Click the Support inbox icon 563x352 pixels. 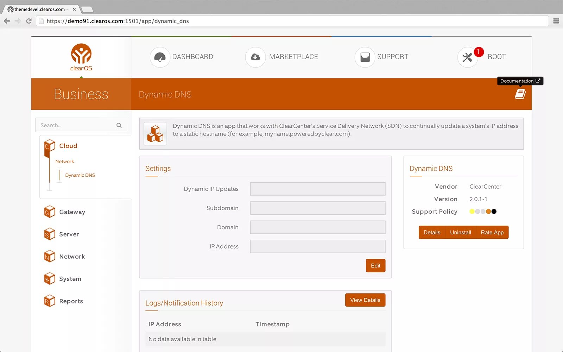365,57
